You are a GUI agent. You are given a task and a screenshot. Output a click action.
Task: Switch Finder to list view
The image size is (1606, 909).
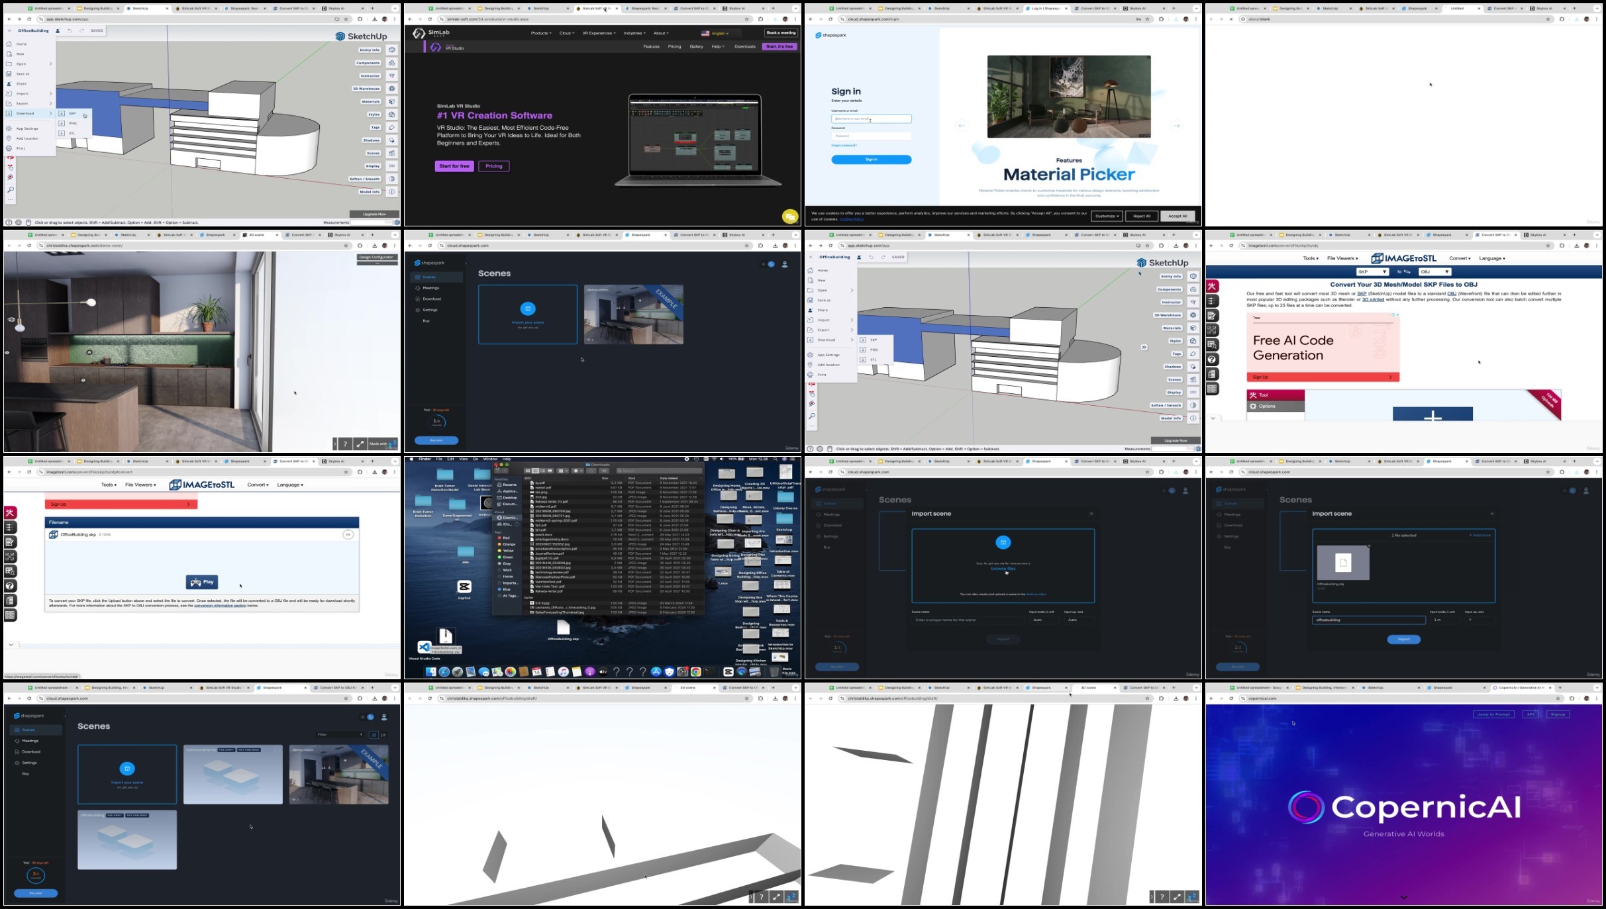click(535, 471)
